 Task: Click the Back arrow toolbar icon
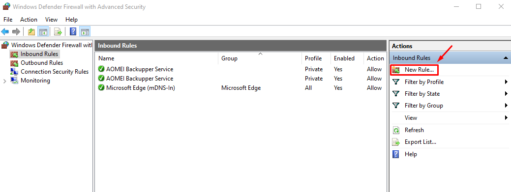5,31
